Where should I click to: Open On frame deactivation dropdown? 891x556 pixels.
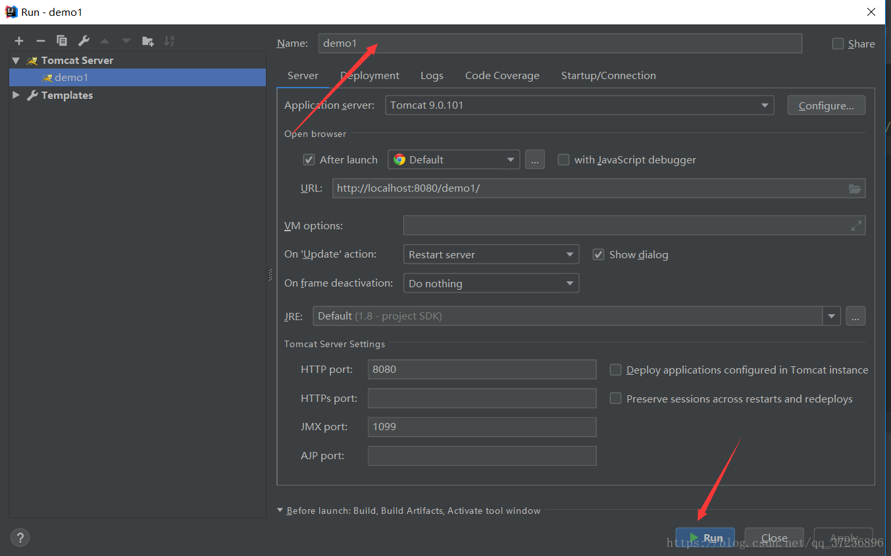[x=491, y=283]
